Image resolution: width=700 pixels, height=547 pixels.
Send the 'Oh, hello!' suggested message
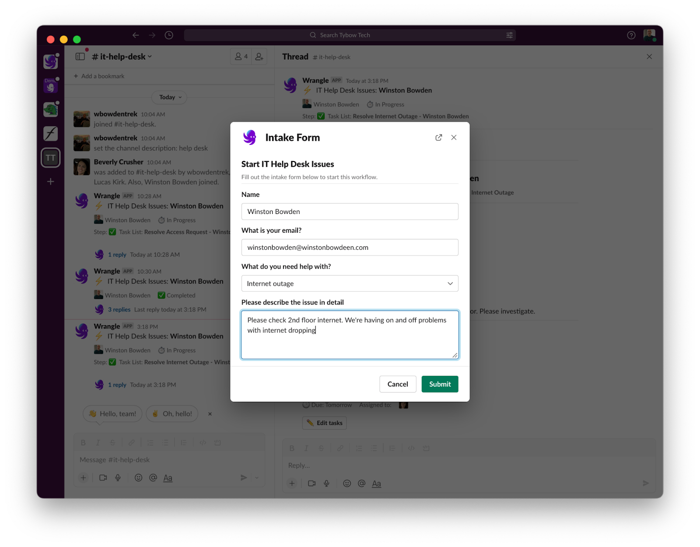172,414
